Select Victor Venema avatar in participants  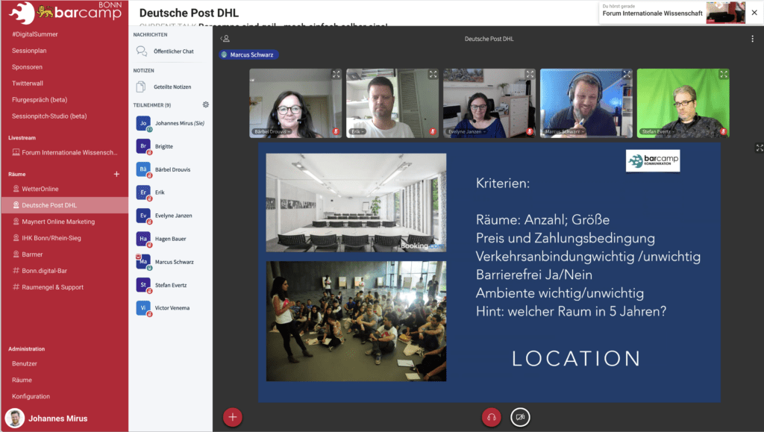tap(143, 308)
